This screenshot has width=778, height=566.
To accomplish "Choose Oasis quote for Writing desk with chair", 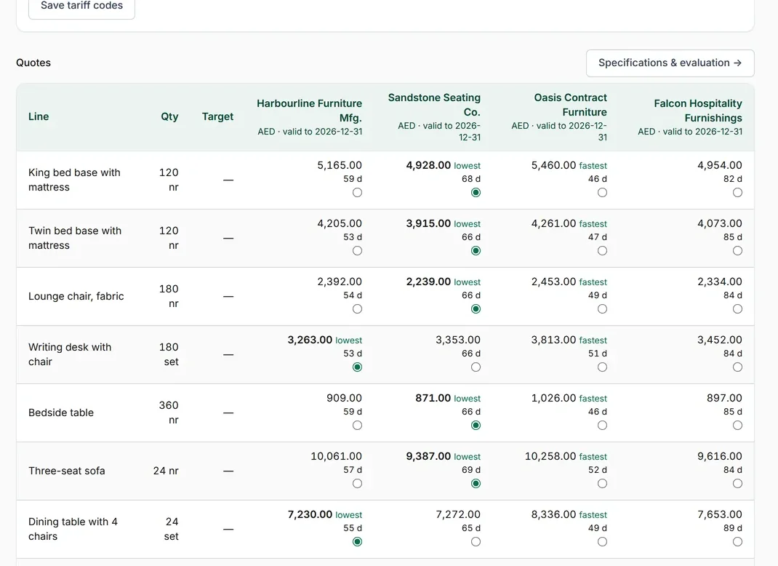I will pyautogui.click(x=602, y=367).
